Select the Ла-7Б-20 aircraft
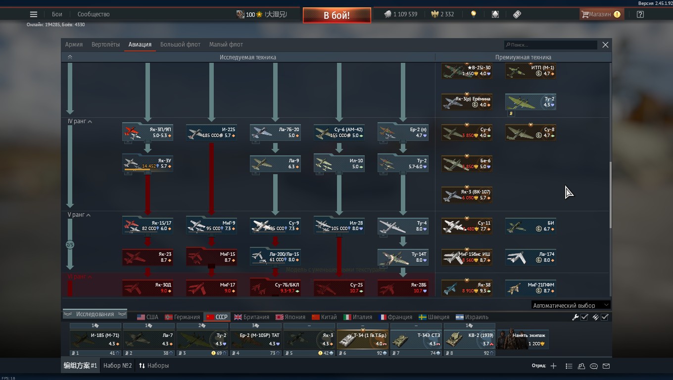The height and width of the screenshot is (380, 673). (x=275, y=133)
